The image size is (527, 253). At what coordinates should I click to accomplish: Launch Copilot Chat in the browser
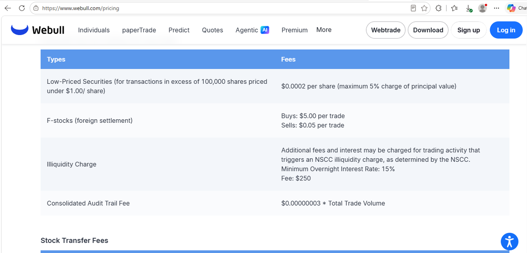point(516,8)
